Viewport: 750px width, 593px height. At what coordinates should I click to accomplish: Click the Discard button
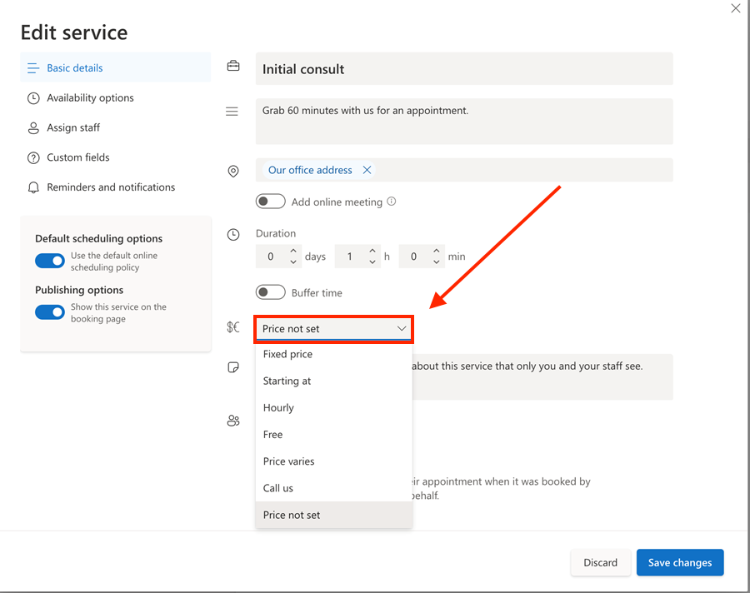pos(600,562)
